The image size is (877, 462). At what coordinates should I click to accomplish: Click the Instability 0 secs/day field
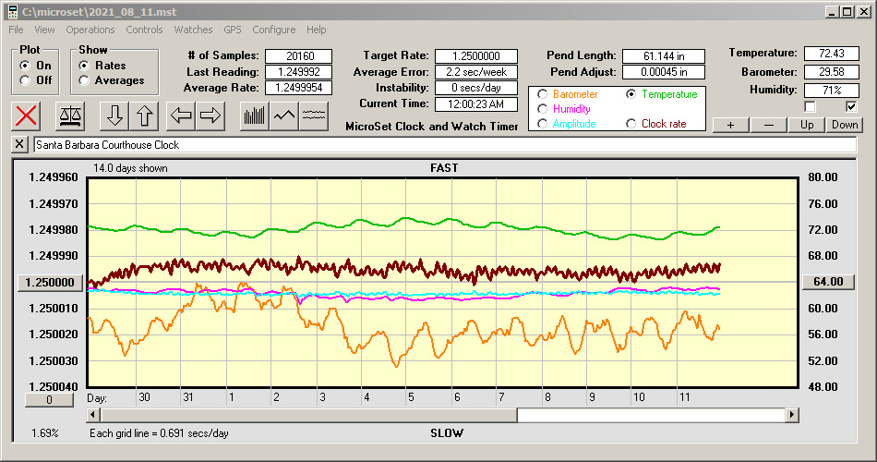coord(476,88)
